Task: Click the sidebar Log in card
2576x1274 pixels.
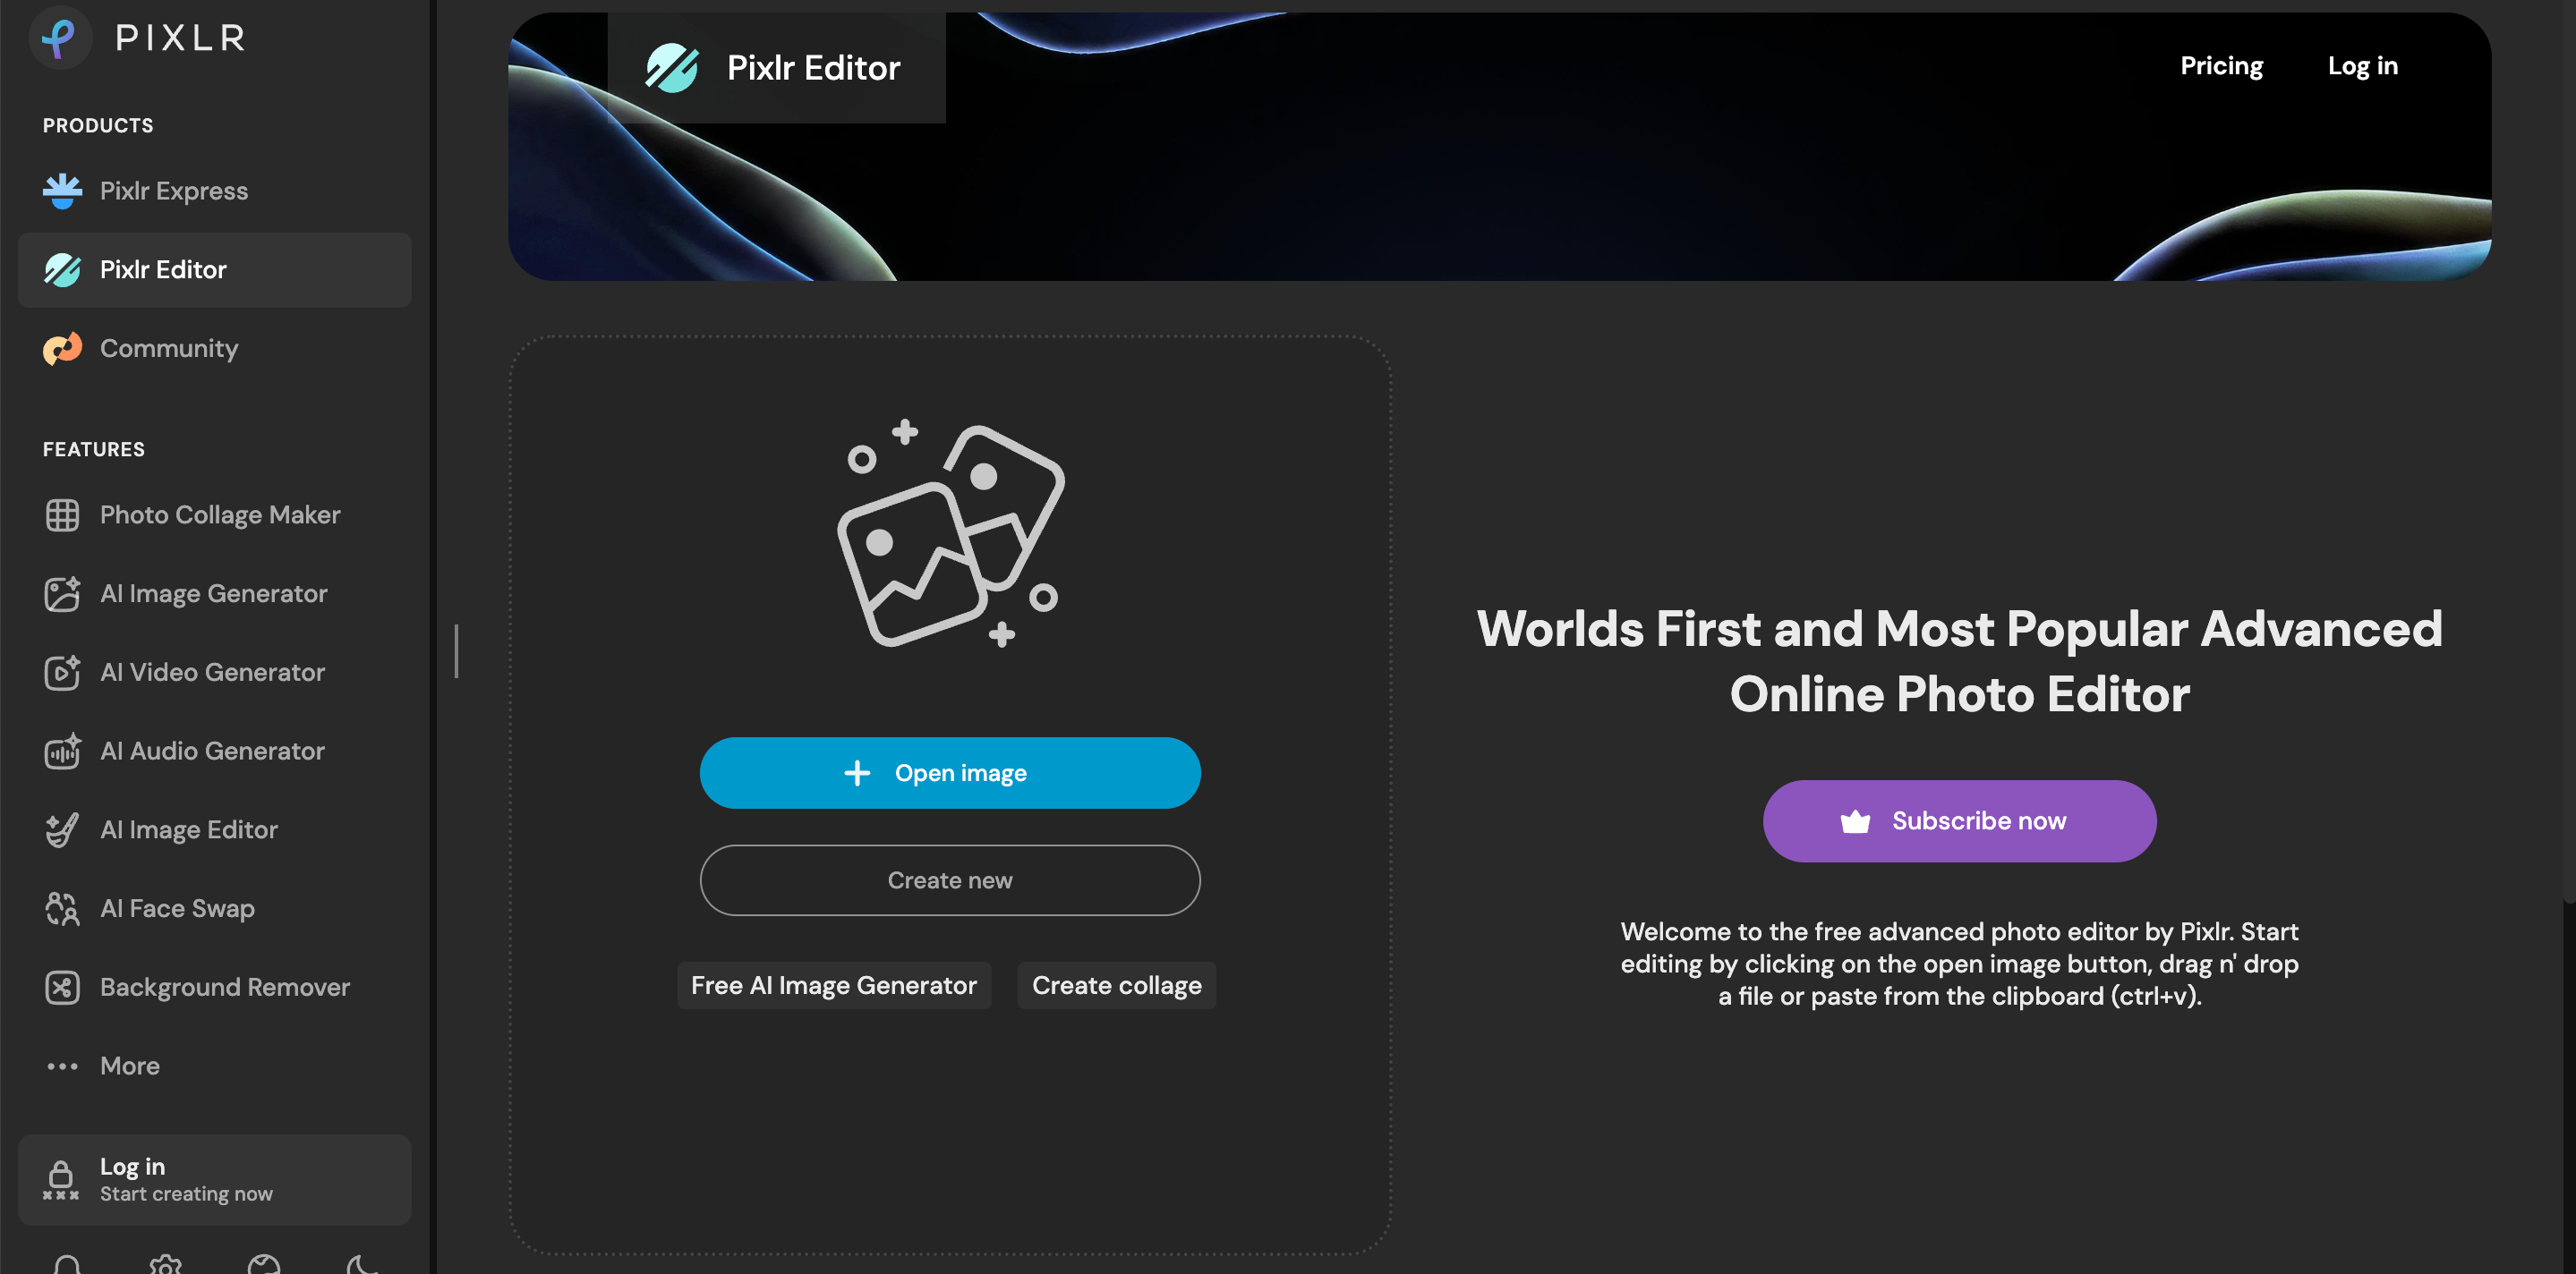Action: tap(214, 1179)
